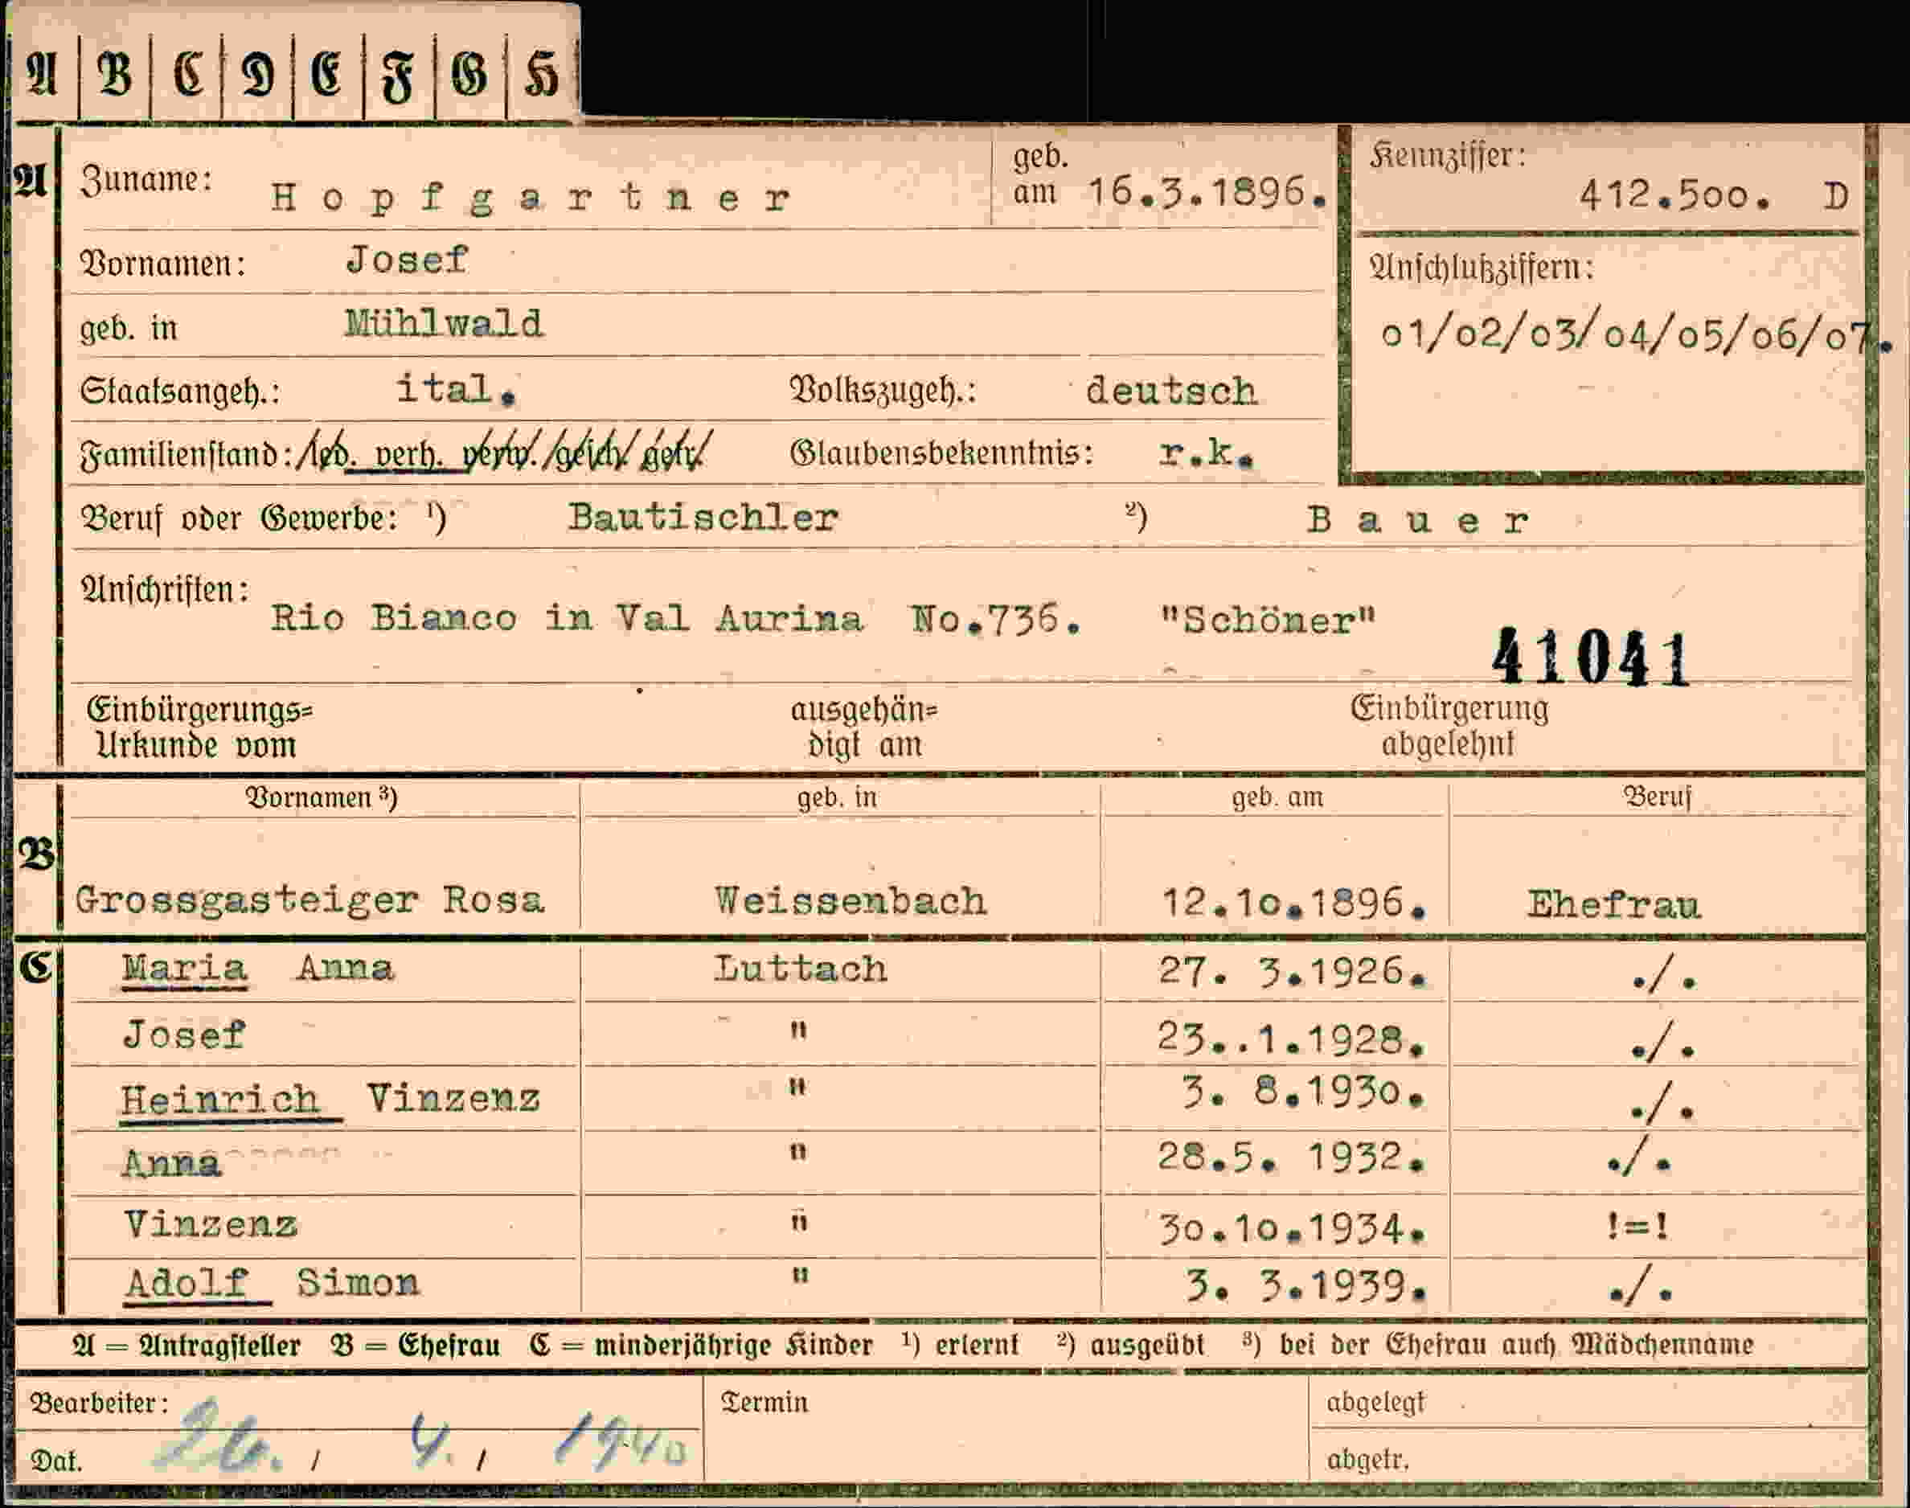This screenshot has height=1508, width=1910.
Task: Click "Vornamen 3)" column header
Action: (x=322, y=798)
